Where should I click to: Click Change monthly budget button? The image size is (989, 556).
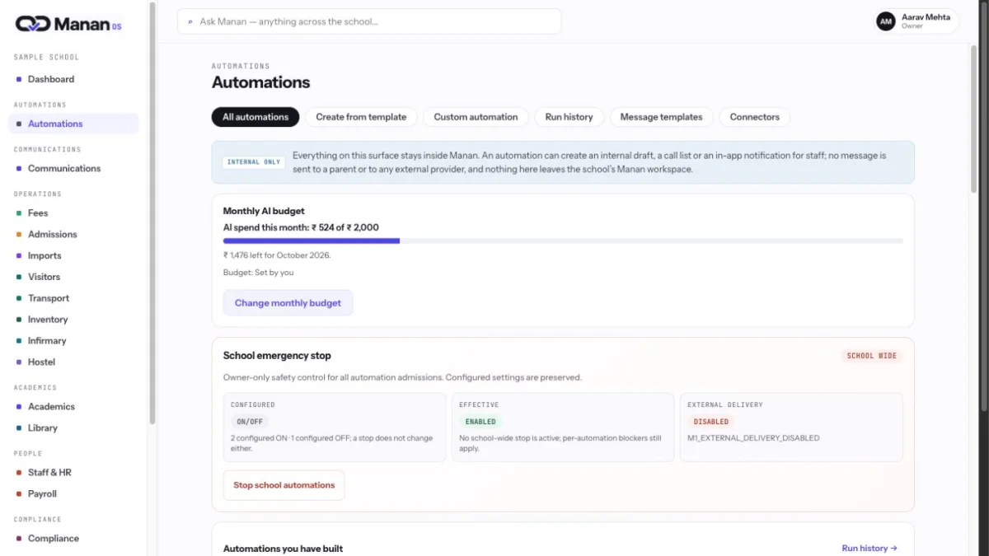(x=288, y=303)
